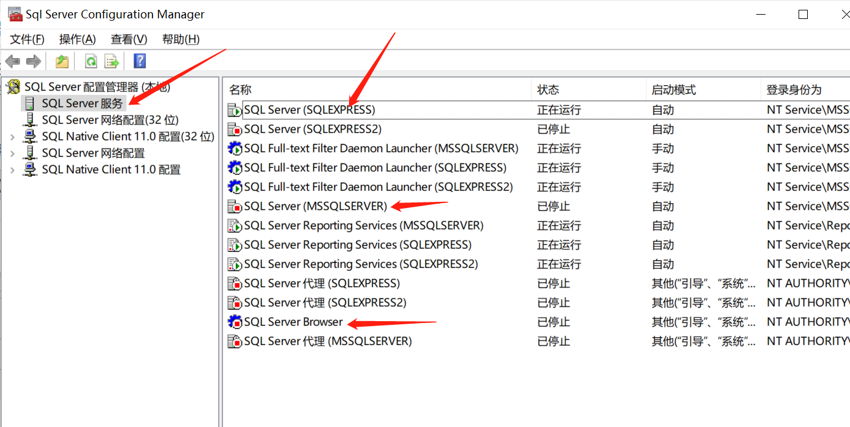Select SQL Native Client 11.0 配置(32 位) tree item
The width and height of the screenshot is (850, 427).
pyautogui.click(x=128, y=136)
